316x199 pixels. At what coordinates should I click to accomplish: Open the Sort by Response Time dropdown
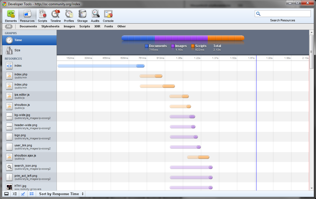tap(62, 194)
